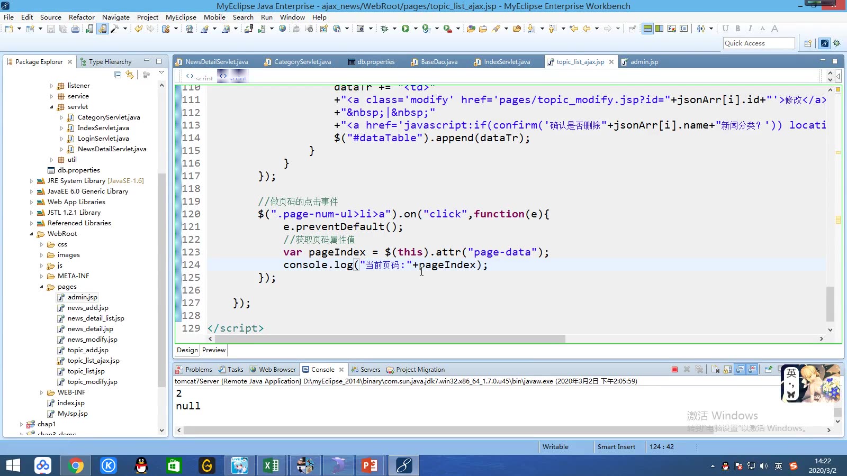The width and height of the screenshot is (847, 476).
Task: Toggle Show Console When Standard Error Changes
Action: [752, 369]
